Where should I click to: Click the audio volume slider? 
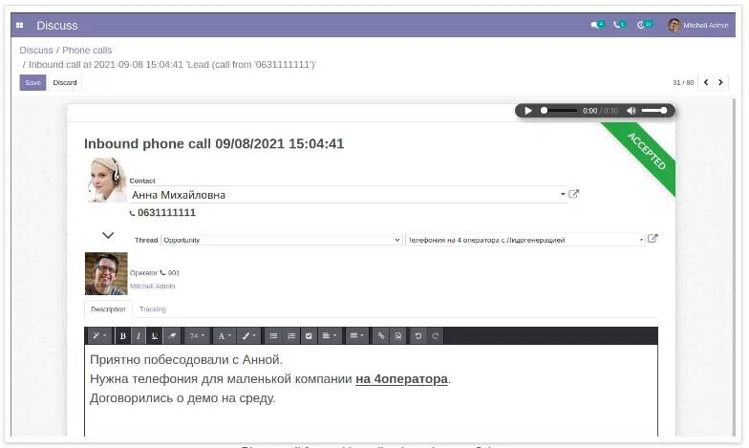pyautogui.click(x=653, y=111)
